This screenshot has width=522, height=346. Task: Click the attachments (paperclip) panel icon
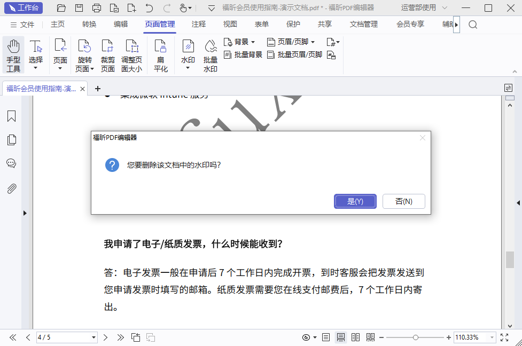(x=11, y=188)
